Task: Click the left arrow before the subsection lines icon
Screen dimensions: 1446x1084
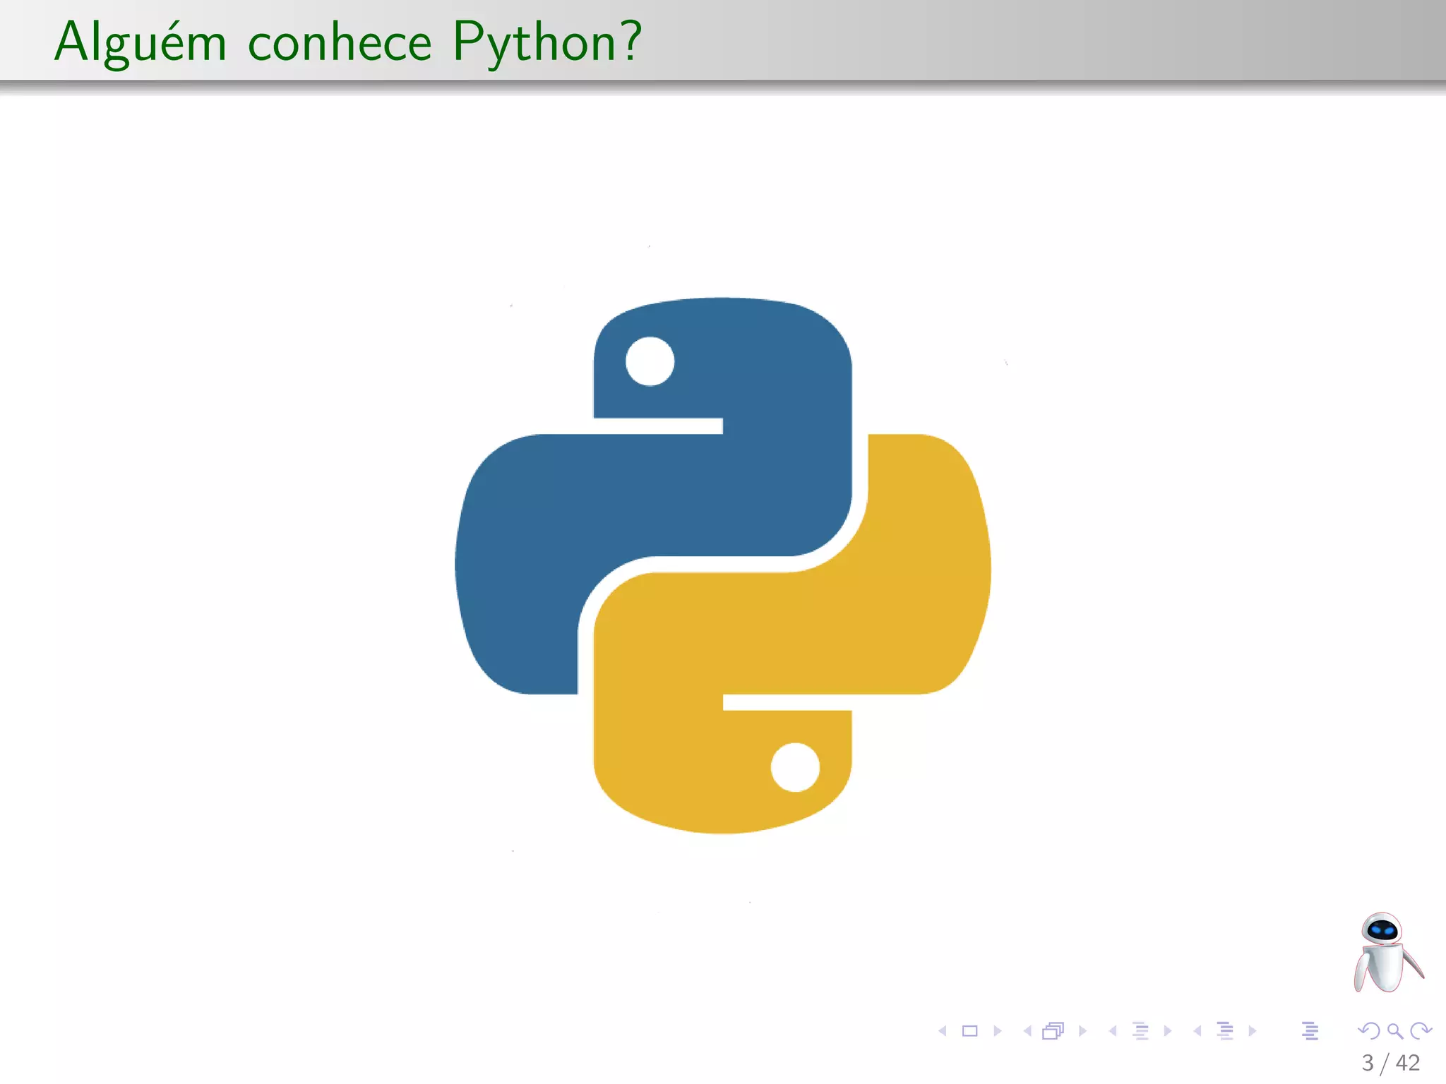Action: click(x=1113, y=1031)
